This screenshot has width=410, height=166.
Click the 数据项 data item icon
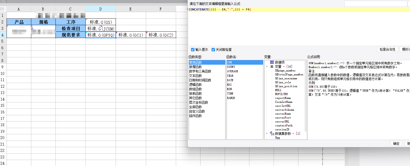[272, 63]
